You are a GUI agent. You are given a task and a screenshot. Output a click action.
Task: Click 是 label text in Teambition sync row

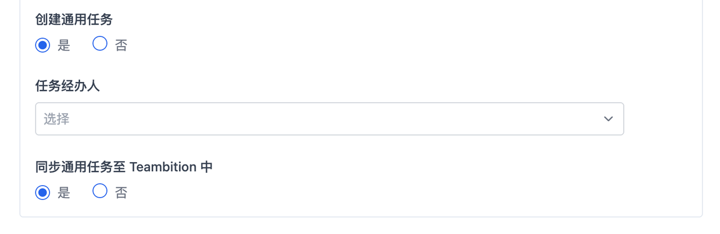pyautogui.click(x=64, y=193)
